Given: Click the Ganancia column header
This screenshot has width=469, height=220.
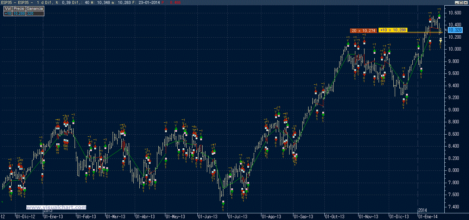Looking at the screenshot, I should coord(35,8).
